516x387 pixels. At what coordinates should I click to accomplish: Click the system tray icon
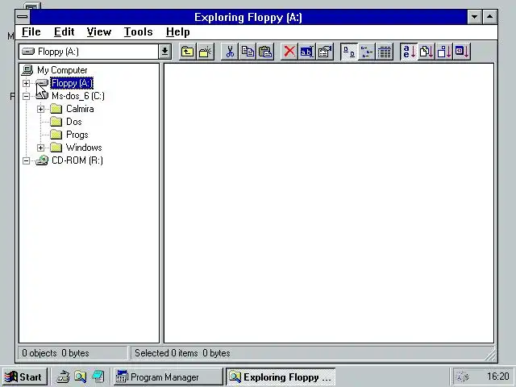[x=463, y=377]
